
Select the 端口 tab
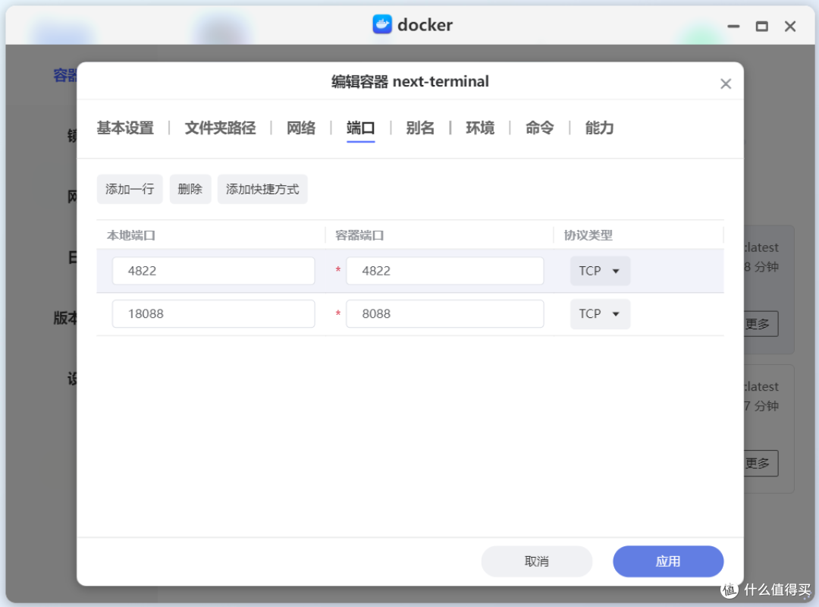tap(360, 128)
